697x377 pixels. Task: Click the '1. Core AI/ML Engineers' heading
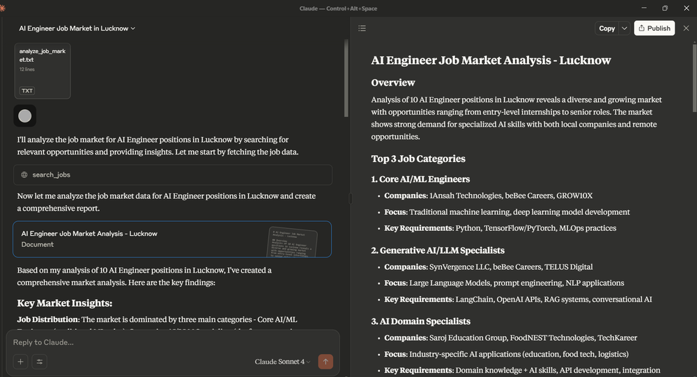pos(420,179)
